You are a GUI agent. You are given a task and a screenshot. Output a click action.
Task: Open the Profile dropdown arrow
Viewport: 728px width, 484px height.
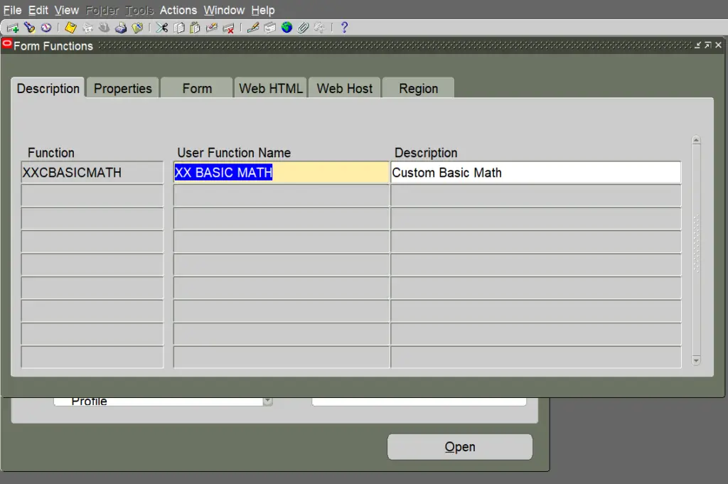(267, 400)
